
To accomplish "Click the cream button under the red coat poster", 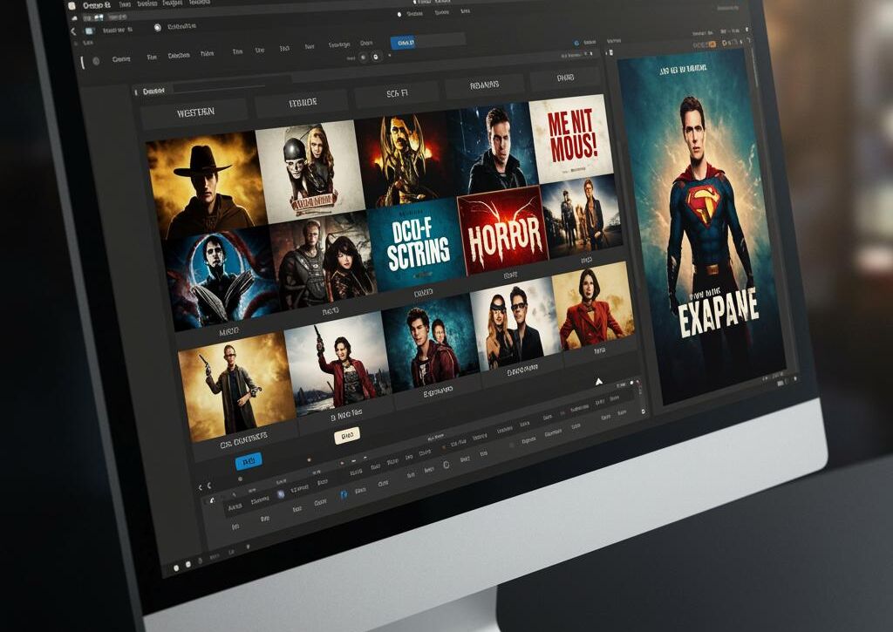I will [x=347, y=435].
